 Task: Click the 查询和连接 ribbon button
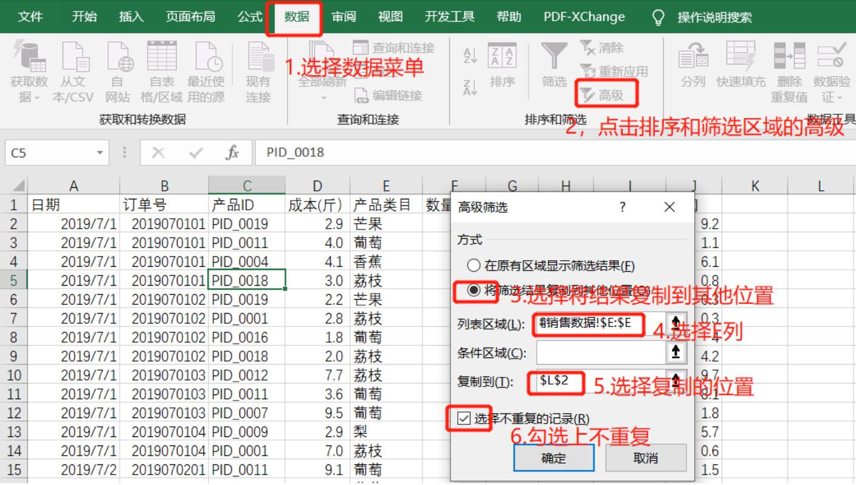[x=394, y=47]
